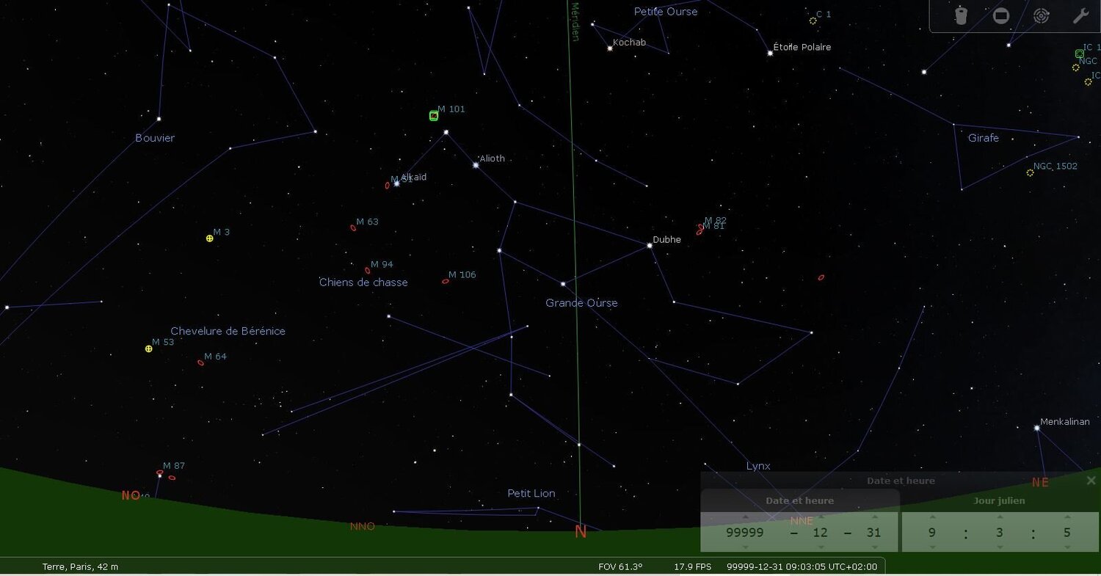Click the Girafe constellation label
The height and width of the screenshot is (576, 1101).
[x=984, y=138]
